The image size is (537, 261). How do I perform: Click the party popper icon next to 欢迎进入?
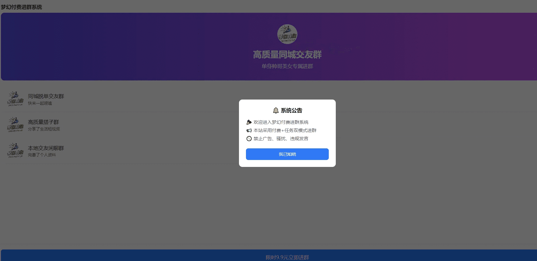(249, 122)
